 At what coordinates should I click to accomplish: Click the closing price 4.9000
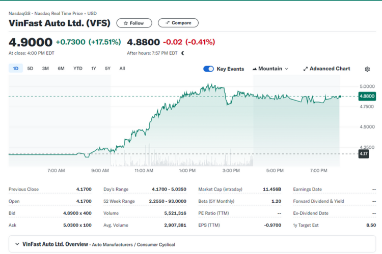coord(31,42)
